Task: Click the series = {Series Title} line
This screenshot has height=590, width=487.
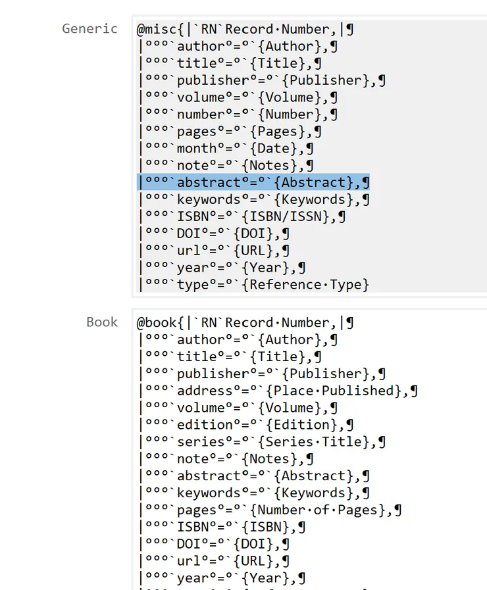Action: [x=263, y=442]
